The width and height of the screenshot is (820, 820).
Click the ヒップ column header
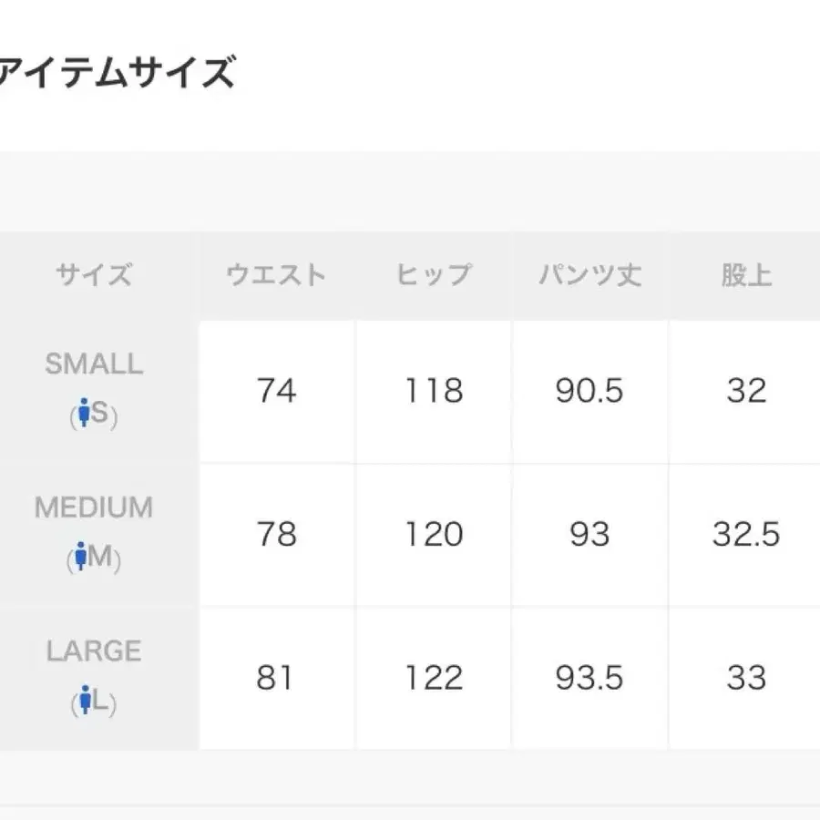(434, 275)
